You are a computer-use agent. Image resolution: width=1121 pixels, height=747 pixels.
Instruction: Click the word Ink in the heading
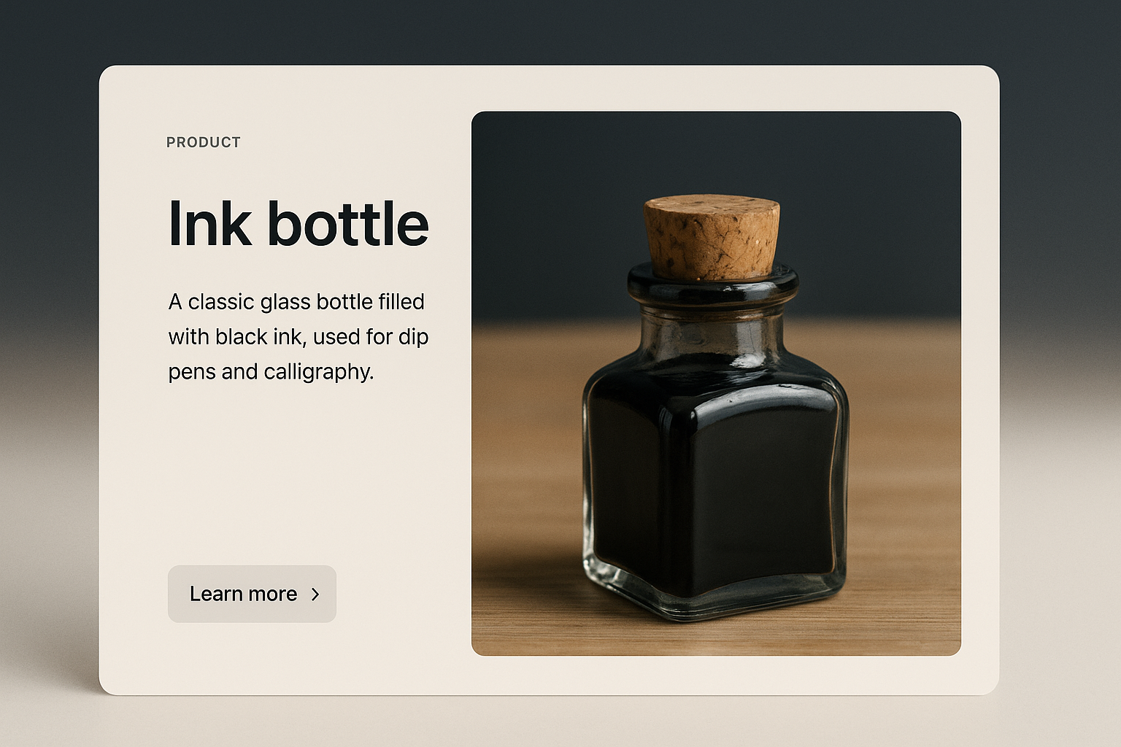[x=210, y=223]
